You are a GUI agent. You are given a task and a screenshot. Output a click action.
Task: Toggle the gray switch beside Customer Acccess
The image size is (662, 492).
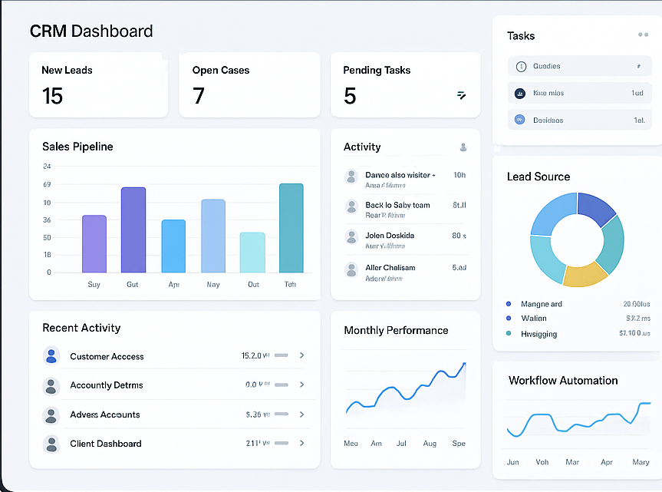[282, 355]
